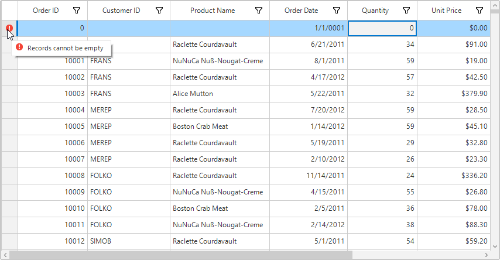
Task: Click the red row error icon
Action: pyautogui.click(x=9, y=28)
